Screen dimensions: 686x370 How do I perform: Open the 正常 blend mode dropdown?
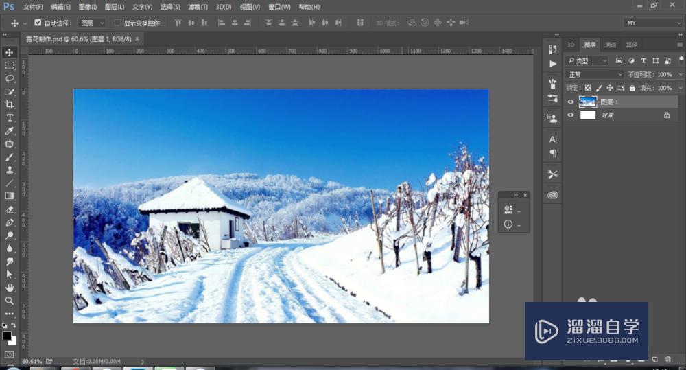tap(595, 74)
